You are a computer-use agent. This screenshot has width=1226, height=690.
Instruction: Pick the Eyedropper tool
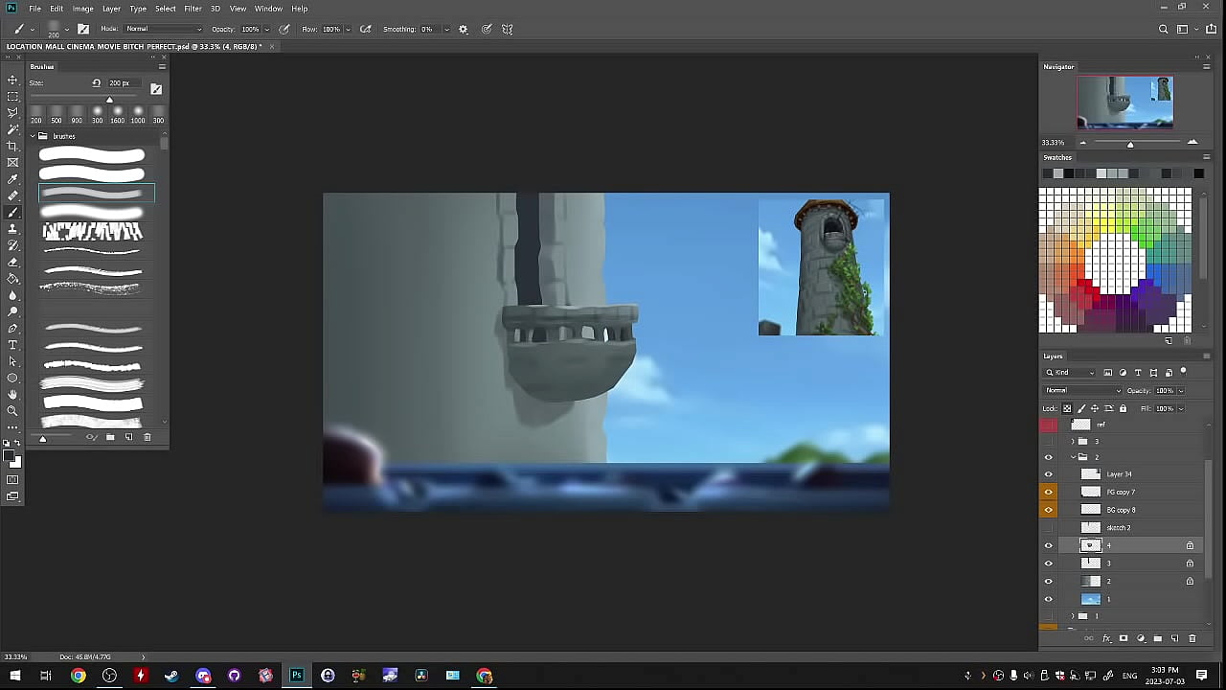click(12, 179)
